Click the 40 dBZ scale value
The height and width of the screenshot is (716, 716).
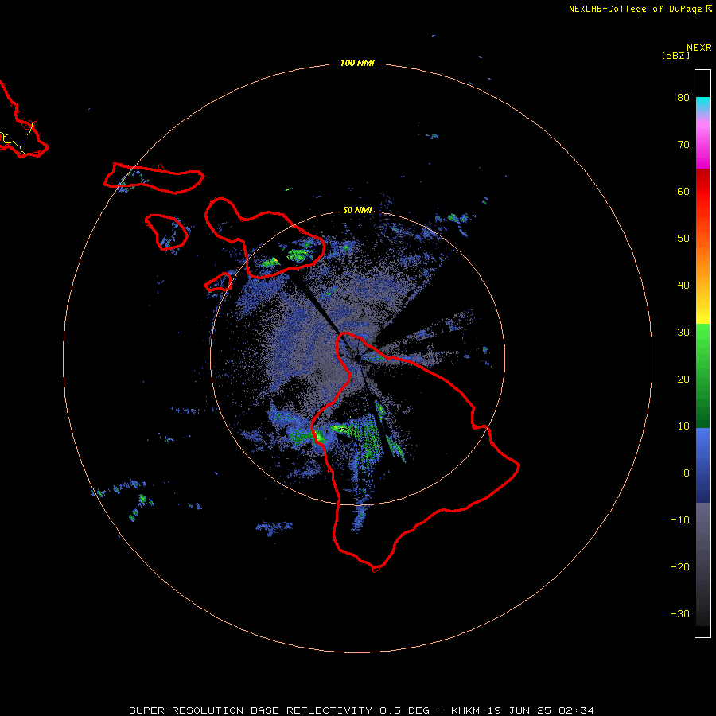tap(683, 286)
